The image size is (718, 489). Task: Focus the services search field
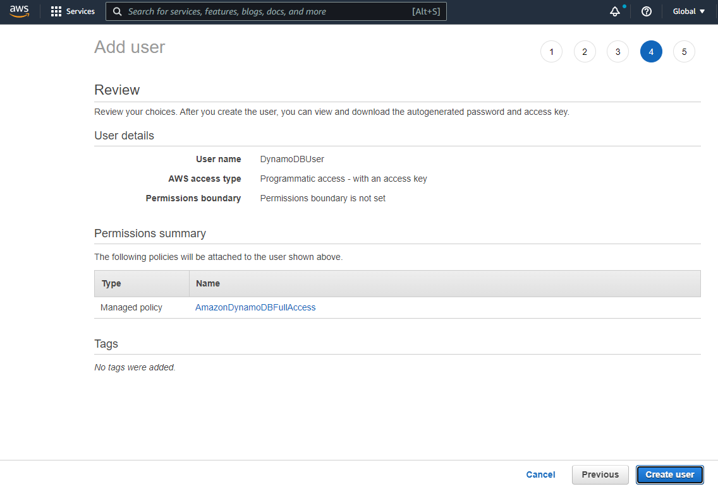click(276, 11)
